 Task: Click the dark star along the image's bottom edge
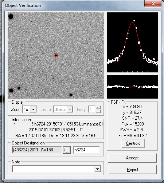71,95
